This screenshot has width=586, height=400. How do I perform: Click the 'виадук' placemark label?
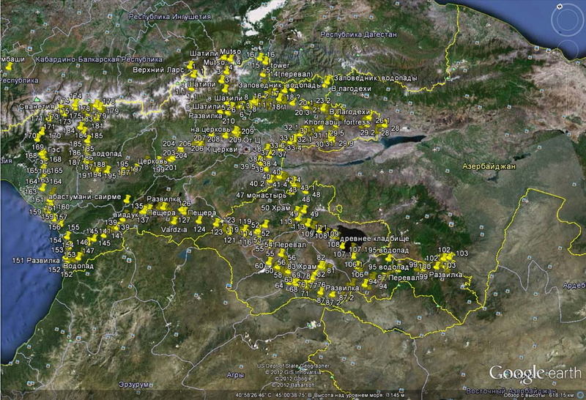pyautogui.click(x=125, y=215)
